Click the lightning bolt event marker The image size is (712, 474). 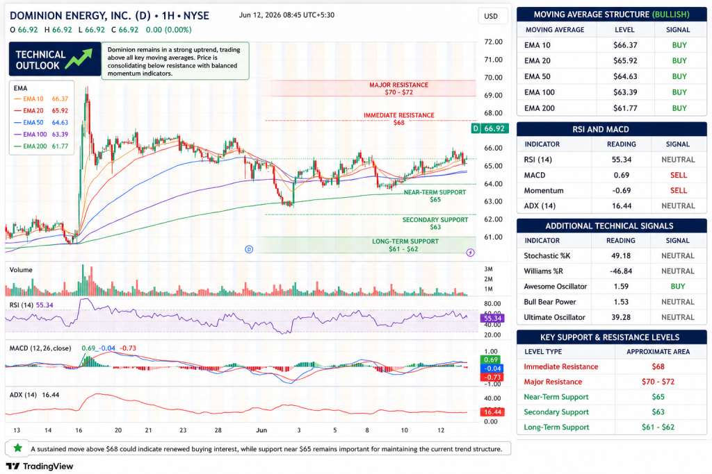click(471, 253)
